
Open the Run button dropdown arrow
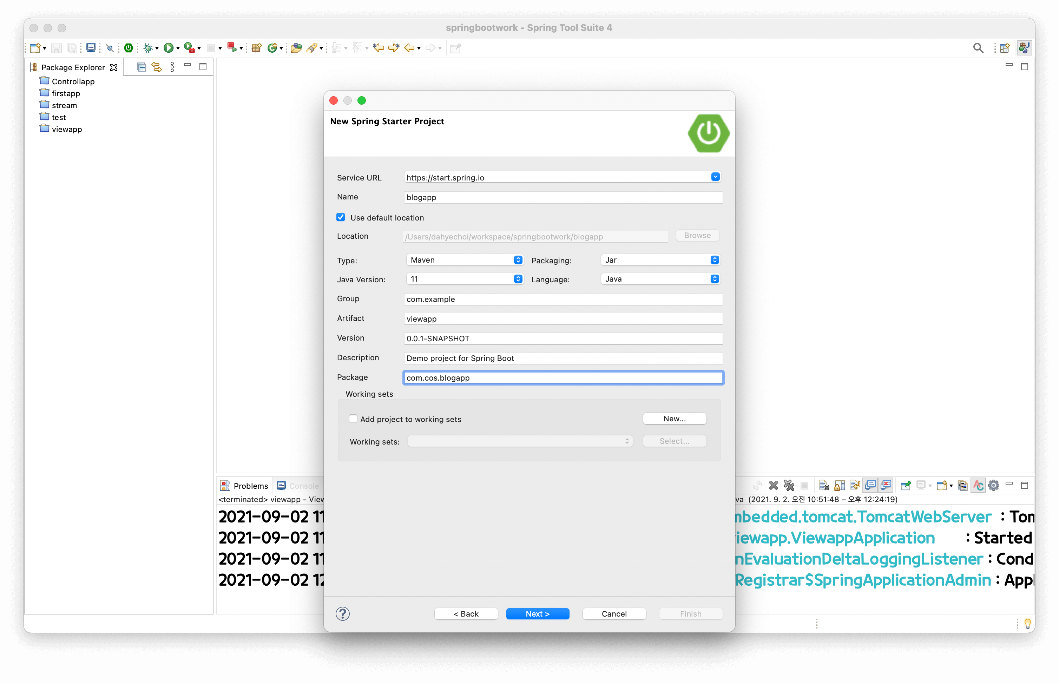178,48
